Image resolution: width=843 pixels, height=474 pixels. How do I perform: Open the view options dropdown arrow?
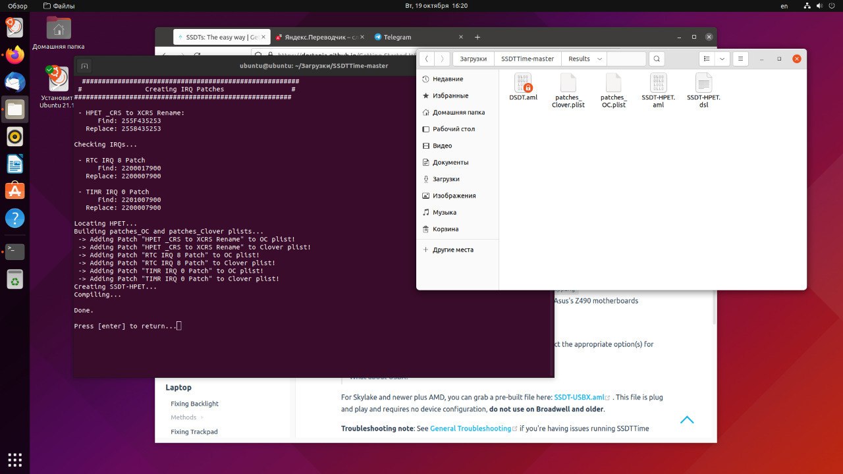pyautogui.click(x=722, y=59)
